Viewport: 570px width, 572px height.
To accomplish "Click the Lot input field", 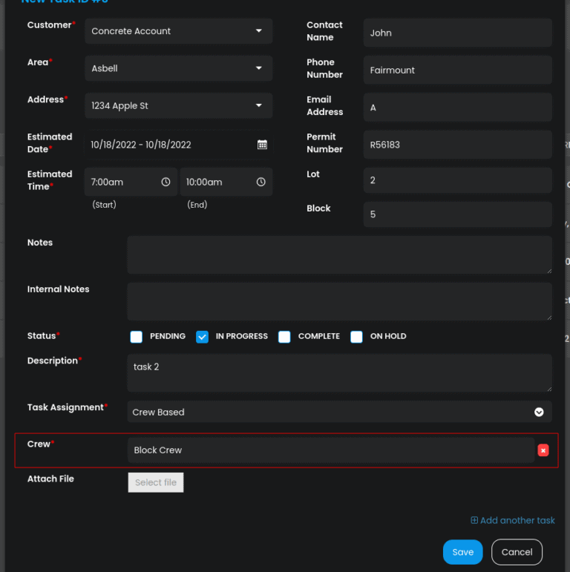I will click(x=458, y=180).
